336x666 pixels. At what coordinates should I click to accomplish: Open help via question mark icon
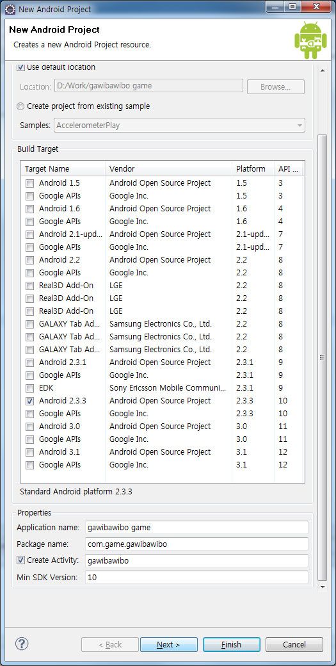coord(22,644)
